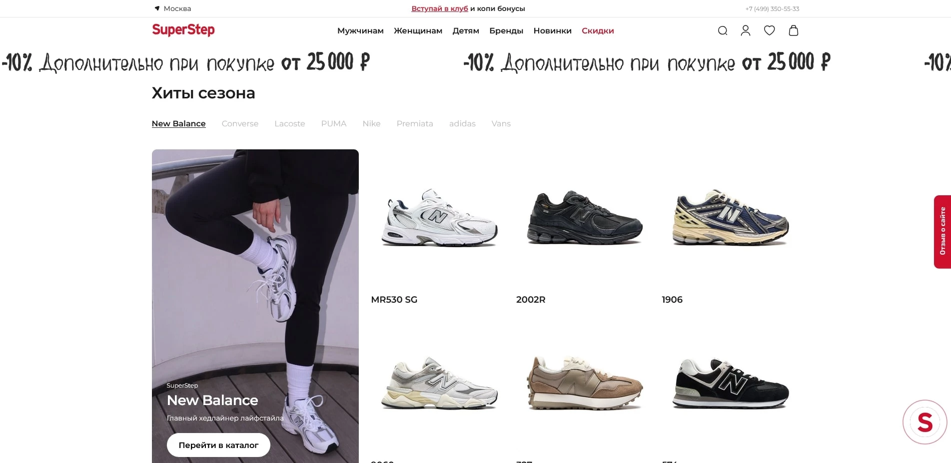Open the wishlist heart icon
Screen dimensions: 951x463
pyautogui.click(x=769, y=31)
